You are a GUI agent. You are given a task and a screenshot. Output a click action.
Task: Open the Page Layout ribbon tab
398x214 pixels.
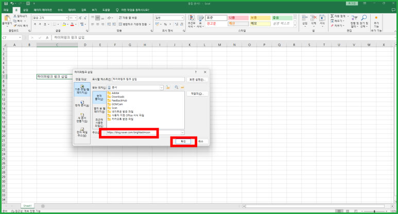tap(43, 10)
